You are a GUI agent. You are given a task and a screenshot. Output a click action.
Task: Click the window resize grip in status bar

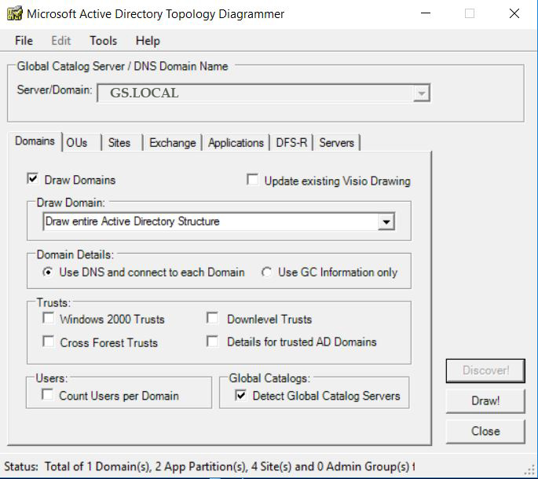(x=530, y=470)
